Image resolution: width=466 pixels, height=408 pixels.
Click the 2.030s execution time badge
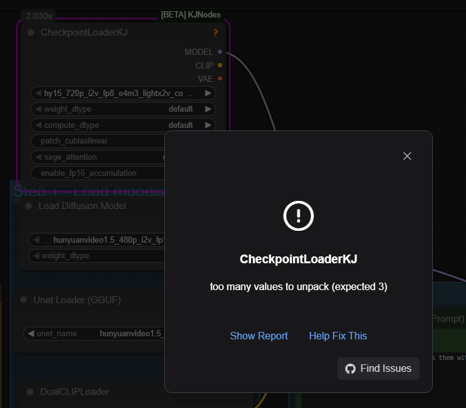pyautogui.click(x=39, y=16)
